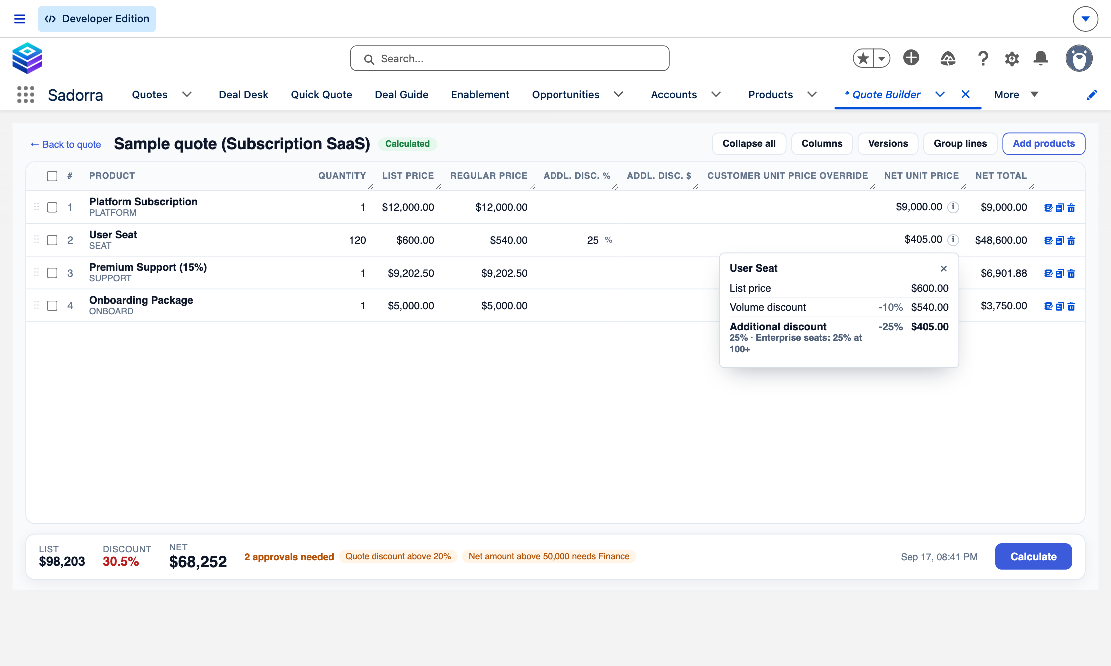Click the Calculate button
Image resolution: width=1111 pixels, height=666 pixels.
click(1033, 556)
